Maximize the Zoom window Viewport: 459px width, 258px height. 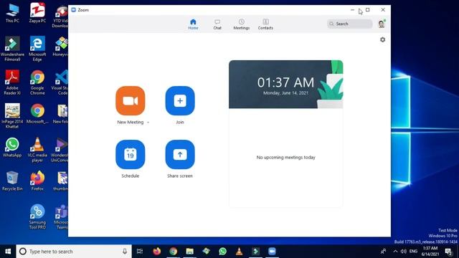(368, 9)
